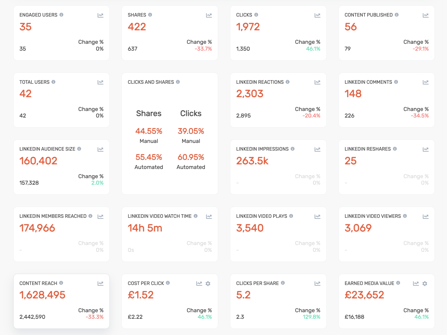
Task: Click the LinkedIn Video Plays chart icon
Action: point(318,217)
